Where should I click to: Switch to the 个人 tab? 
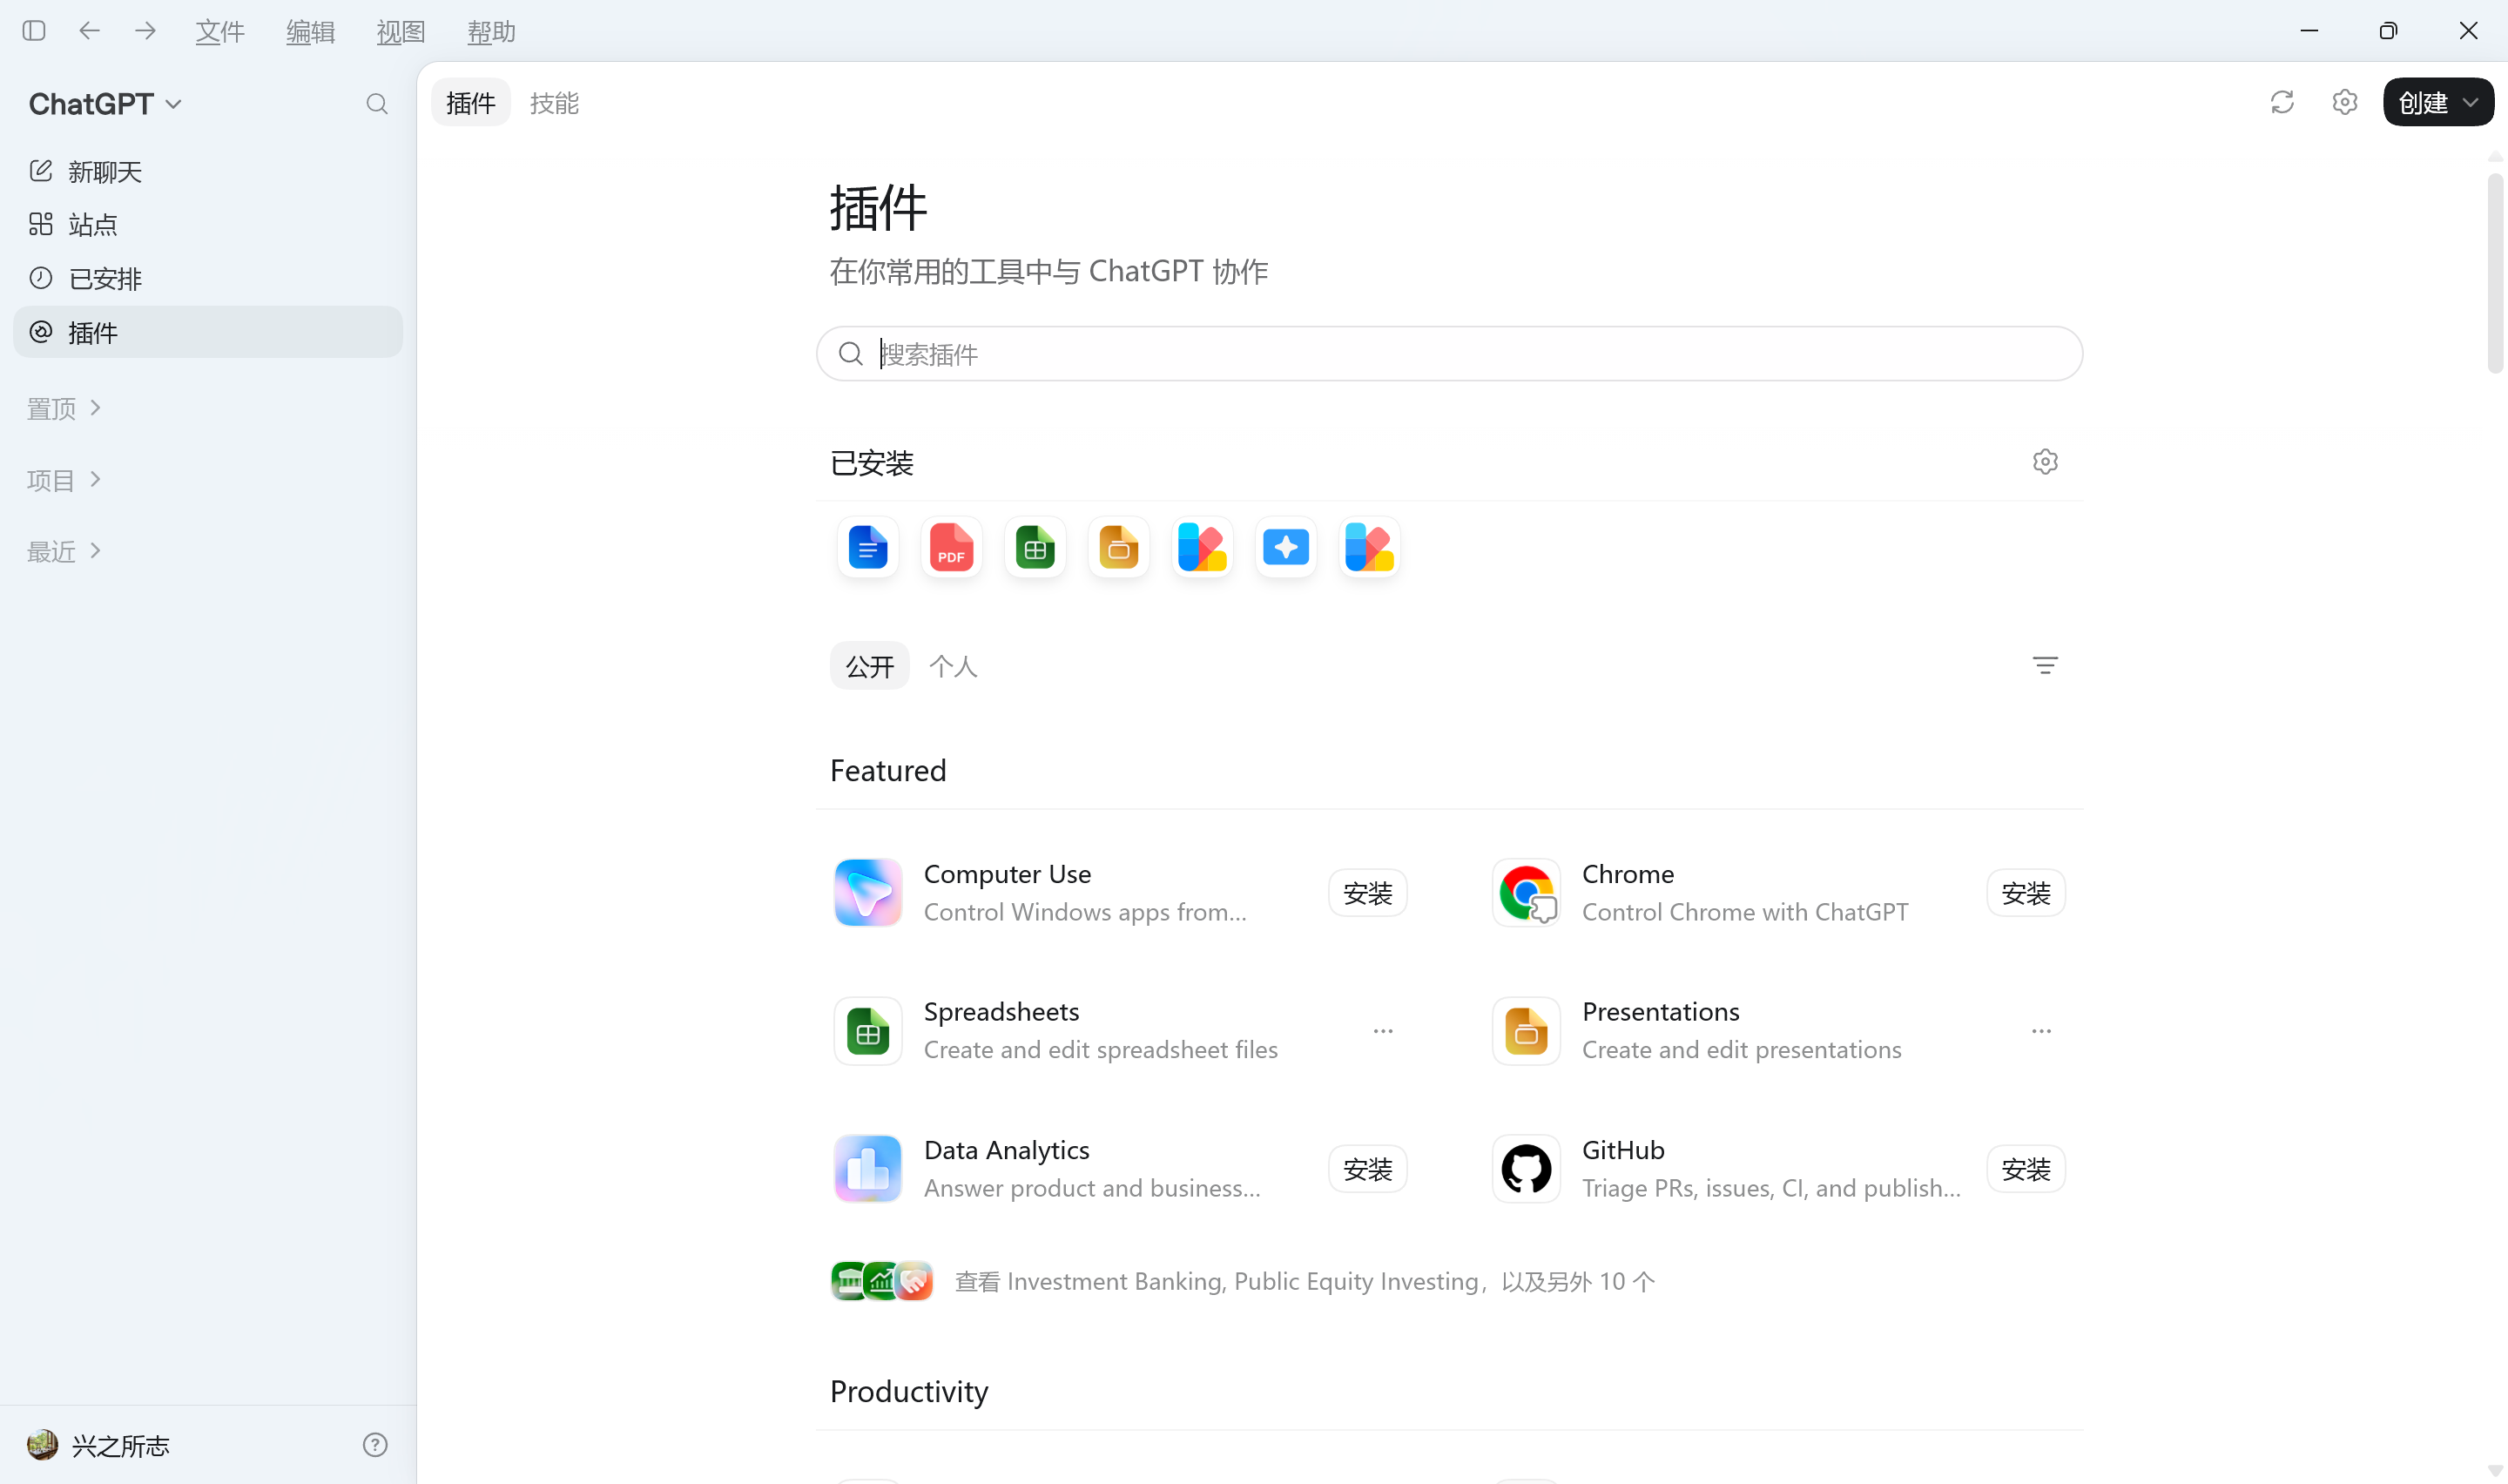pos(953,666)
